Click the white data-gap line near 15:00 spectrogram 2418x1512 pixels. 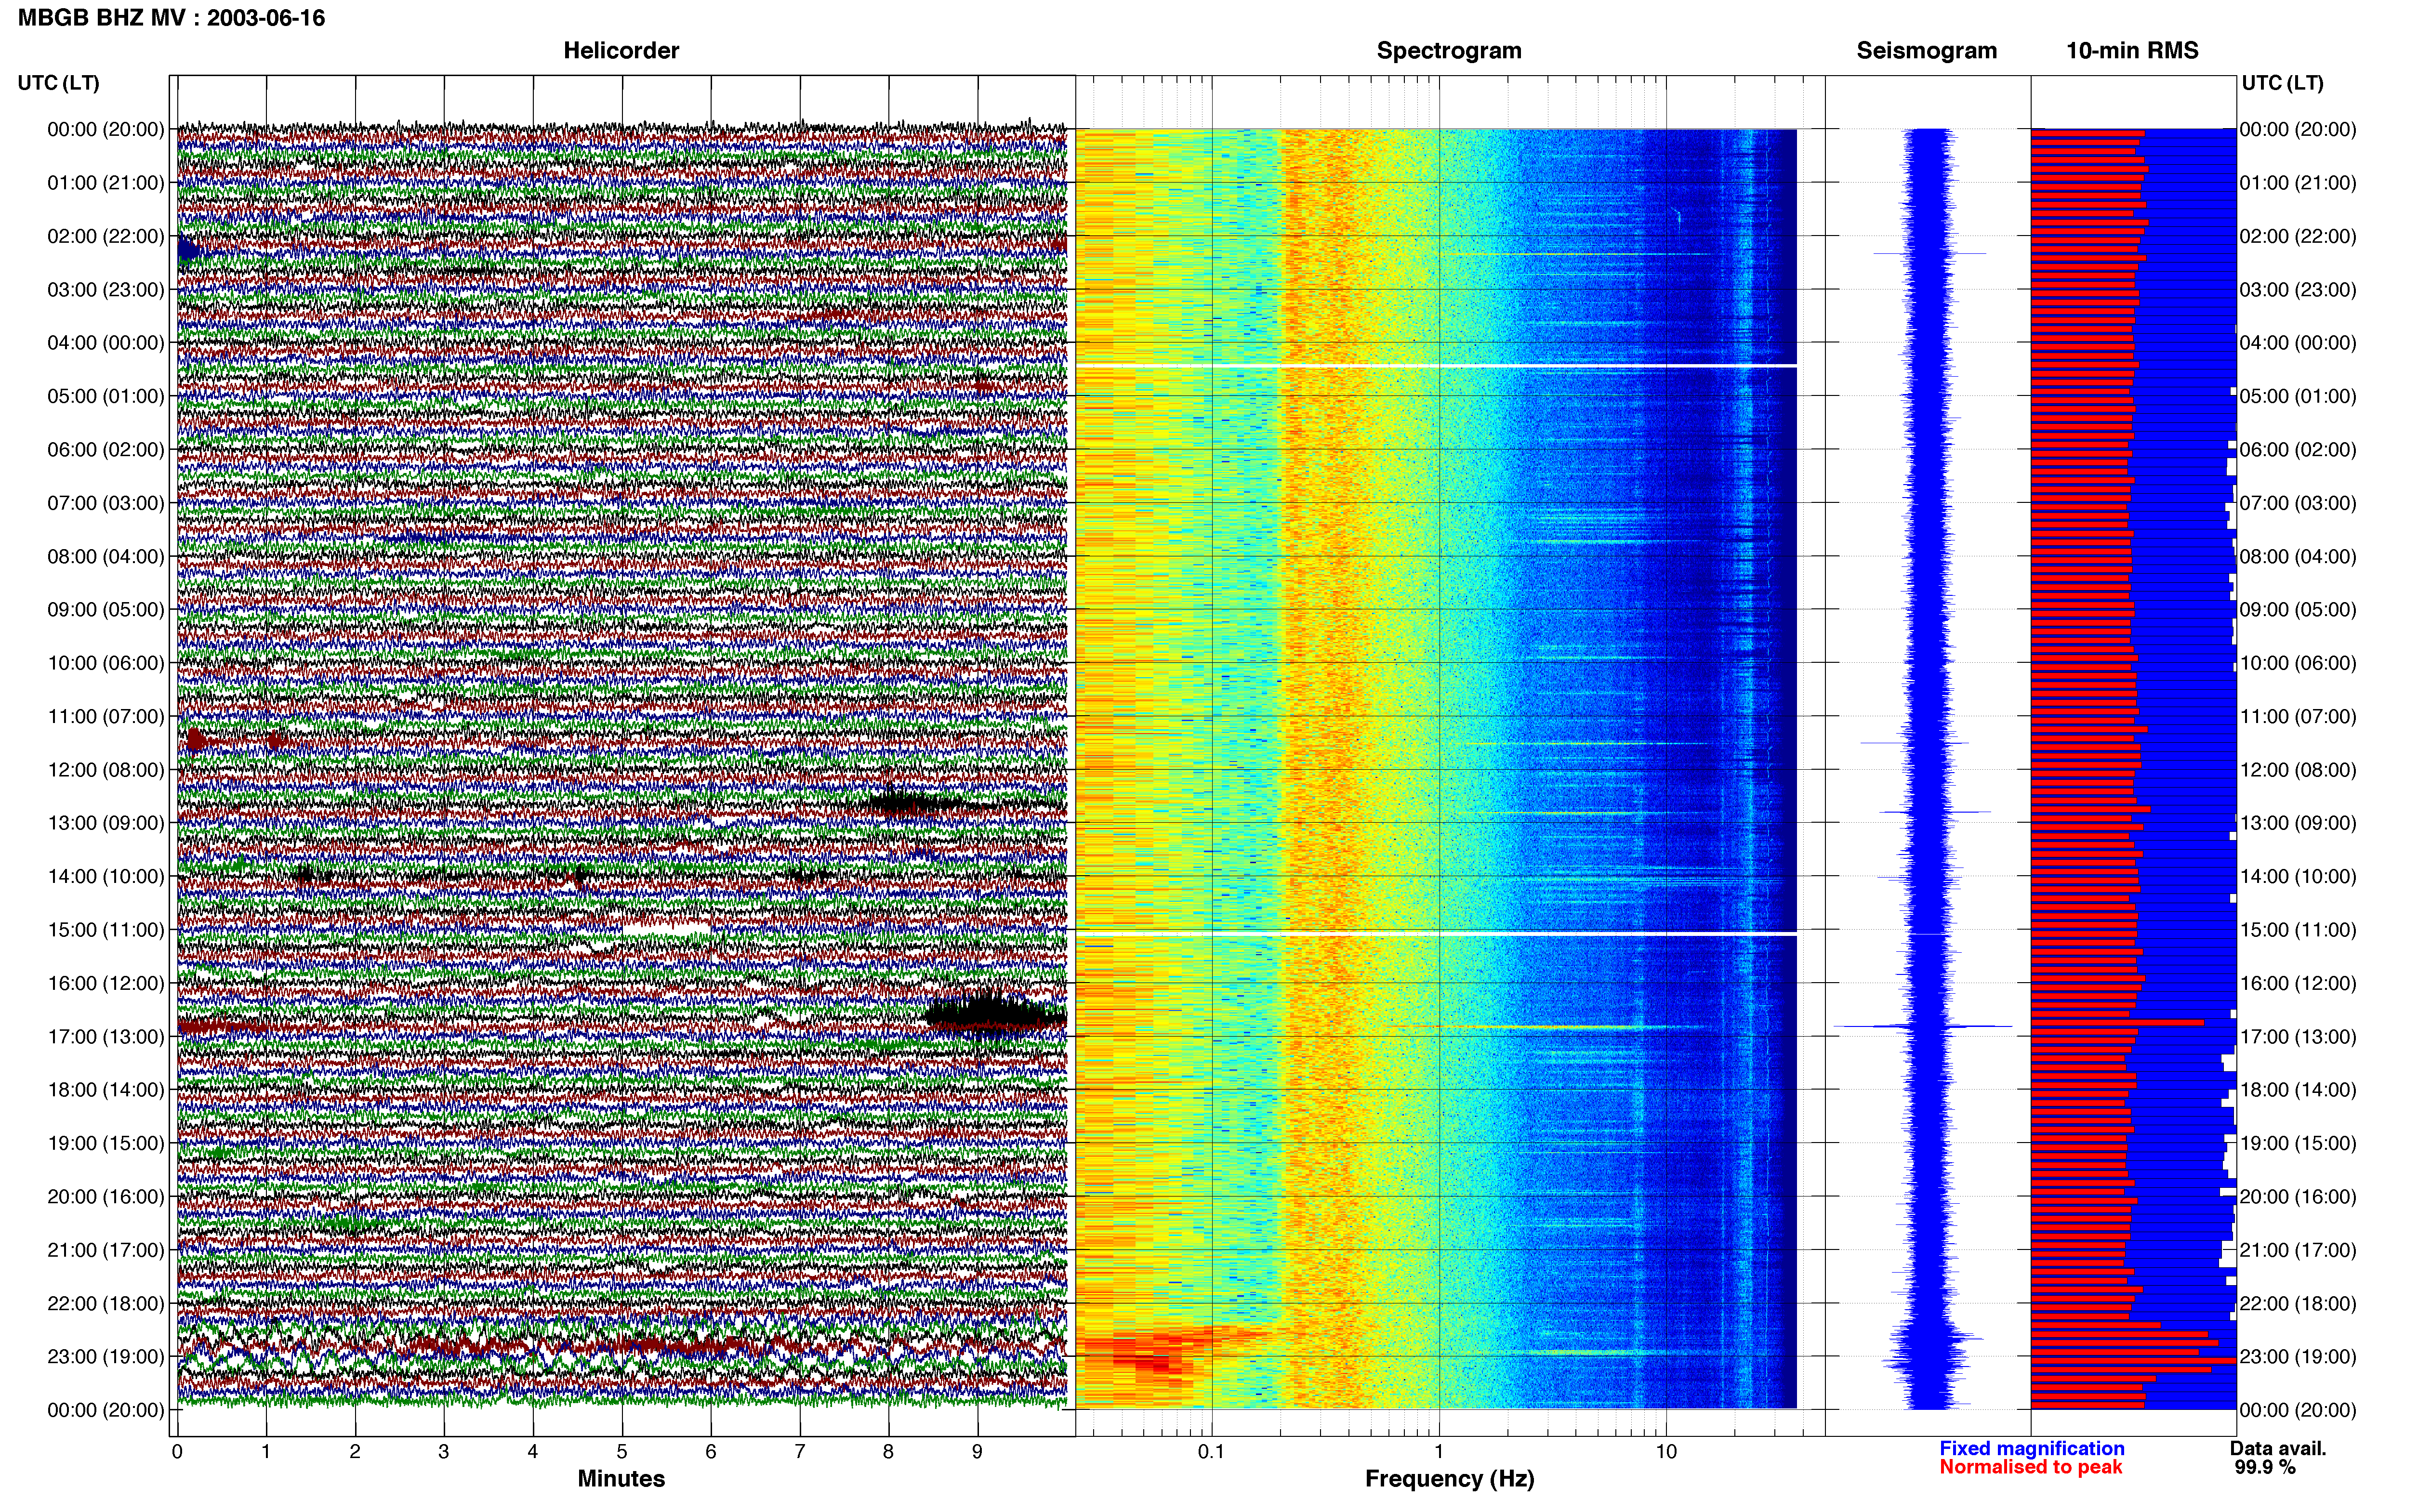[1436, 934]
